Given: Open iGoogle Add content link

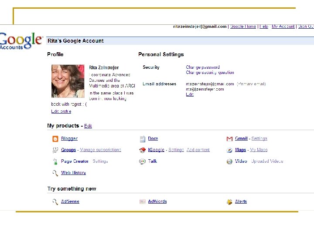Looking at the screenshot, I should coord(198,150).
